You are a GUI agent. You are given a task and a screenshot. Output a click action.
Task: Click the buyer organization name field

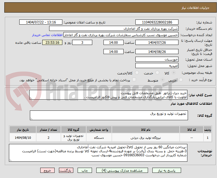click(x=114, y=29)
